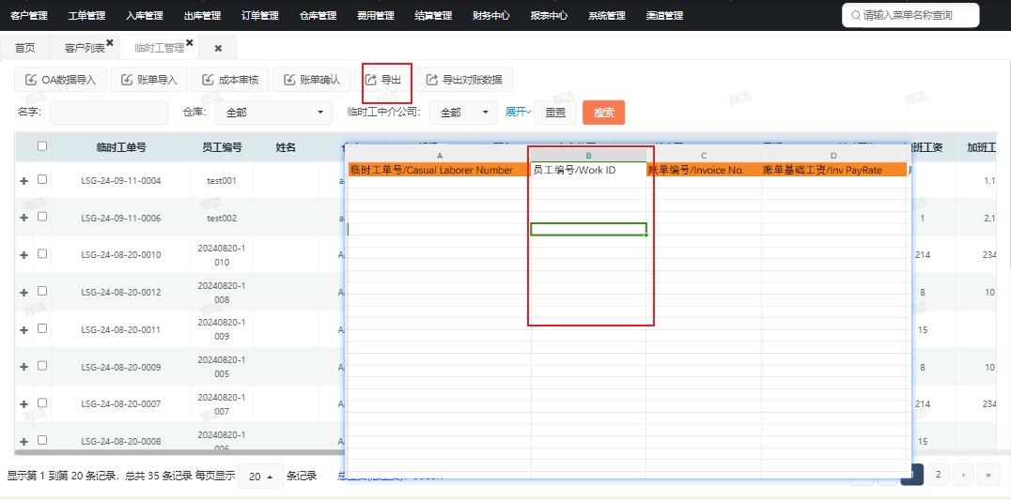
Task: Open the 临时工中介公司 dropdown
Action: [463, 112]
